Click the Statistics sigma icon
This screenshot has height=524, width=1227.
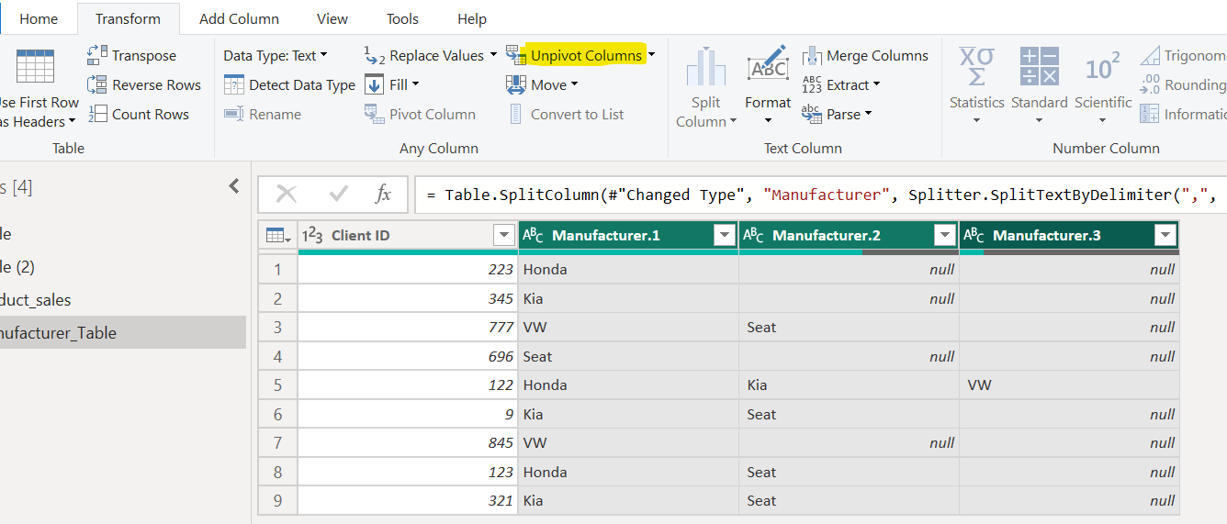976,68
